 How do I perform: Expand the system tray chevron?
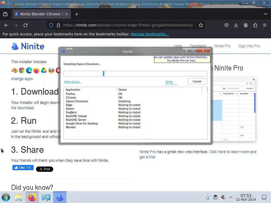click(231, 197)
